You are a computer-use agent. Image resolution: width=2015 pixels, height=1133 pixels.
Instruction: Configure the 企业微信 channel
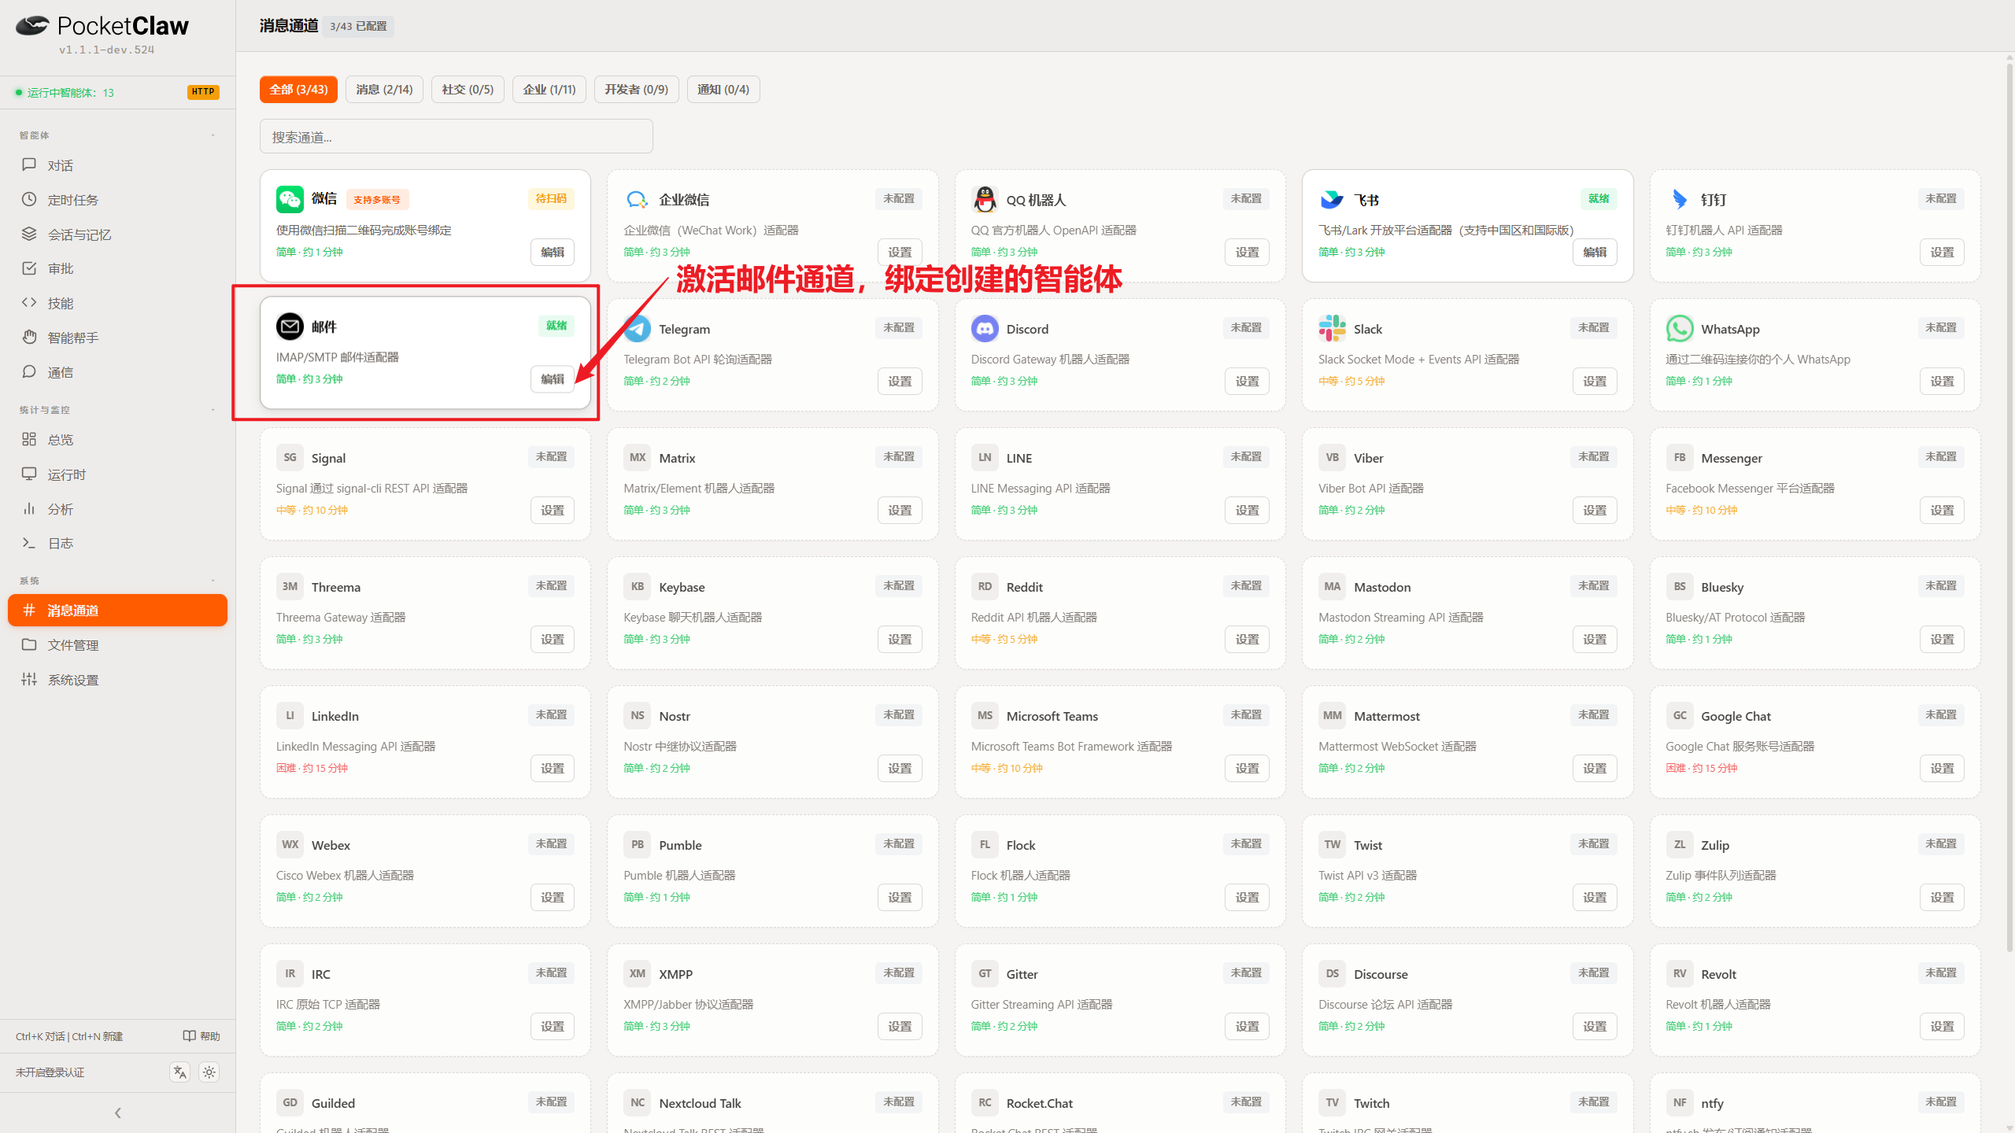[900, 253]
